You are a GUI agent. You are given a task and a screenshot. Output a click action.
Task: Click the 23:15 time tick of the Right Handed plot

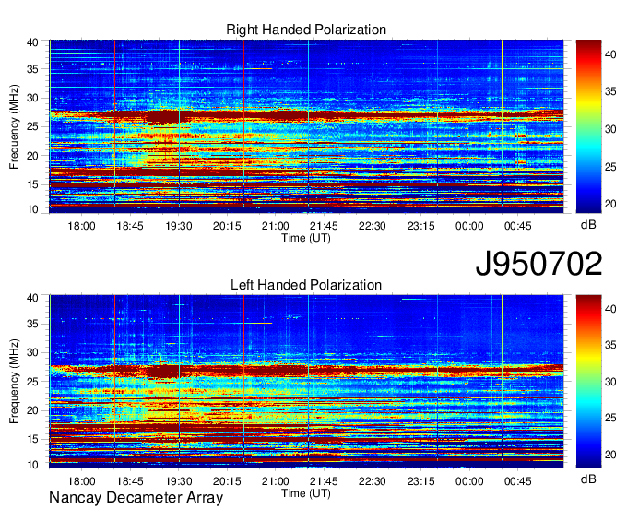click(421, 226)
